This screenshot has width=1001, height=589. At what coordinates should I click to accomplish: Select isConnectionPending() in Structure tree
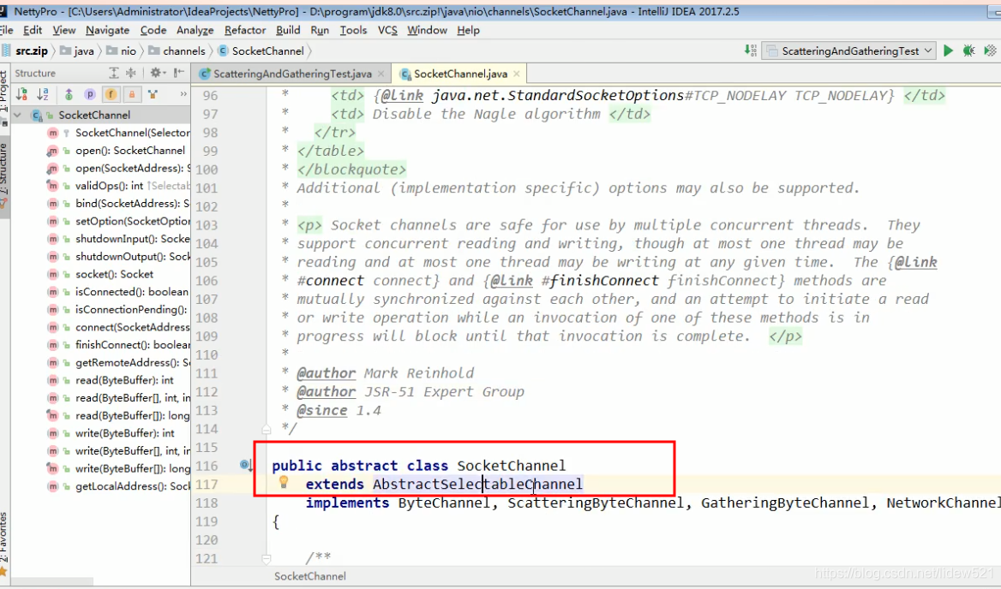point(131,309)
